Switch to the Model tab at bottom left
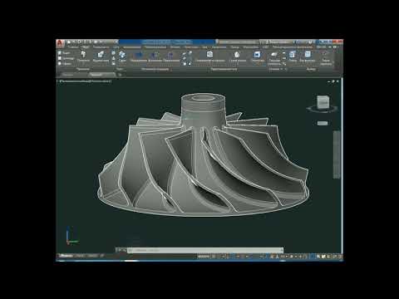 tap(66, 256)
